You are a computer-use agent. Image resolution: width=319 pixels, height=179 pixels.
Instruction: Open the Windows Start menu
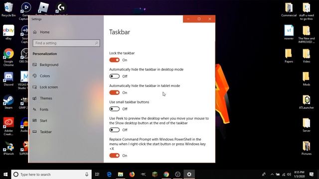click(x=5, y=175)
